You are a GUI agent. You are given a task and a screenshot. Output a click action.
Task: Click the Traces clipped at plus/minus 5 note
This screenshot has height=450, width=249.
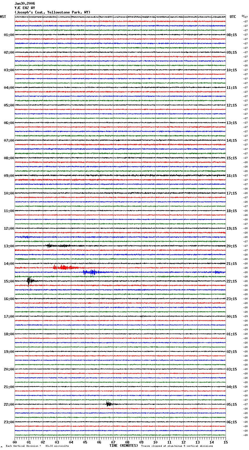(177, 446)
